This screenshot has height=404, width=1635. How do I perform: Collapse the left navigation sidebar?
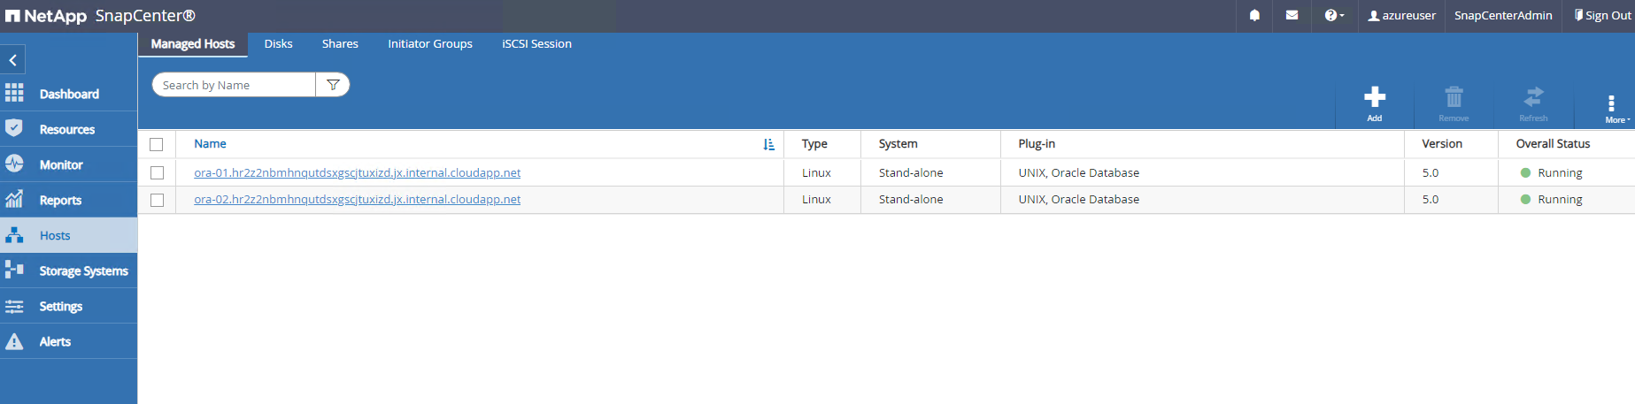coord(13,60)
